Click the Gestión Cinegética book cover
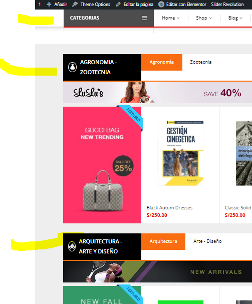This screenshot has height=304, width=252. click(181, 153)
